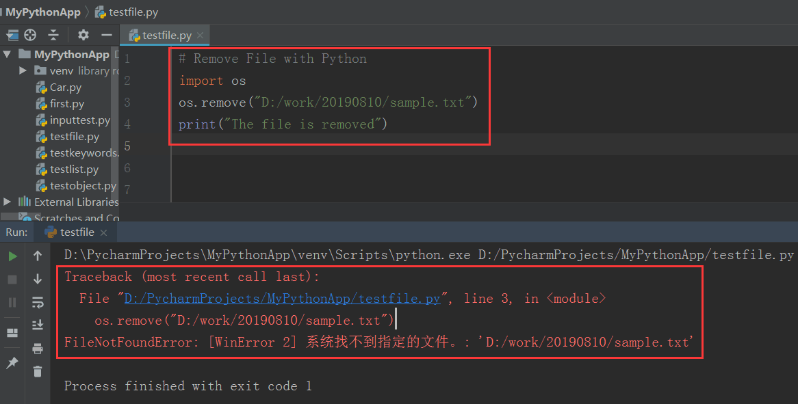Screen dimensions: 798x404
Task: Click testfile.py in the breadcrumb bar
Action: (126, 12)
